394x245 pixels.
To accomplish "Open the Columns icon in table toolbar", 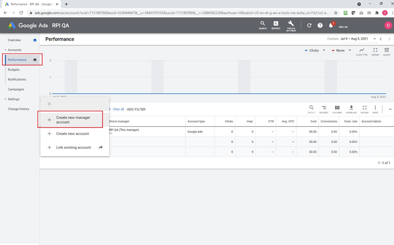I will 337,109.
